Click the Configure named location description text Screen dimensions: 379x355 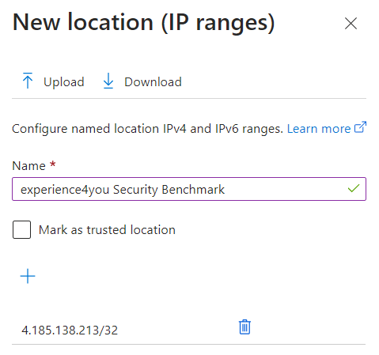point(147,129)
